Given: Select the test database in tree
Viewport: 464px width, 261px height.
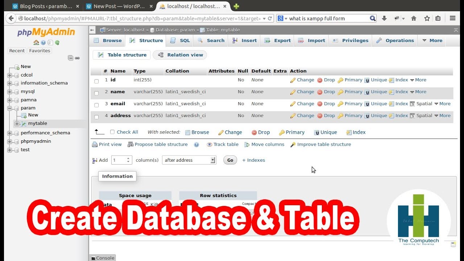Looking at the screenshot, I should tap(25, 150).
